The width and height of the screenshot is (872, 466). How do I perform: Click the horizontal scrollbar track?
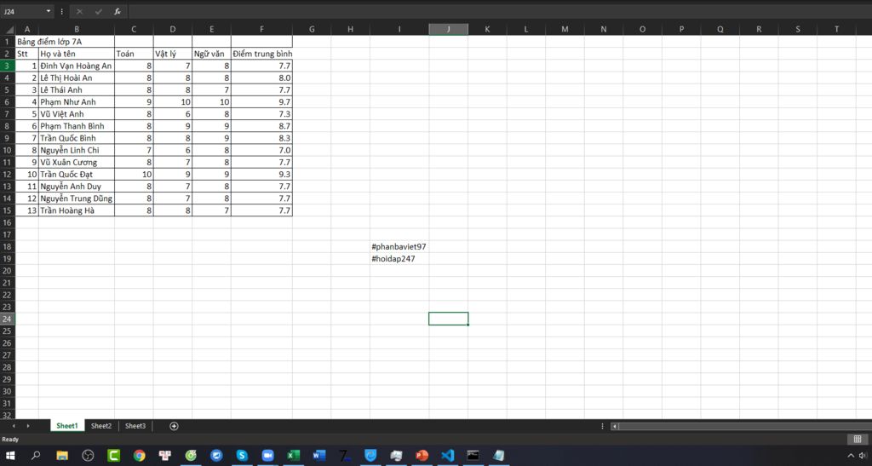click(744, 427)
